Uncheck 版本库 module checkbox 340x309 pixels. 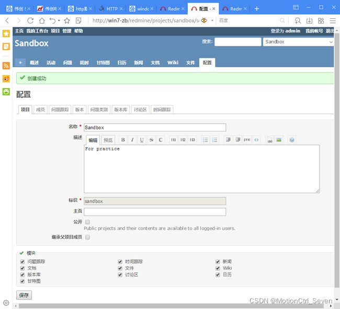[x=22, y=275]
